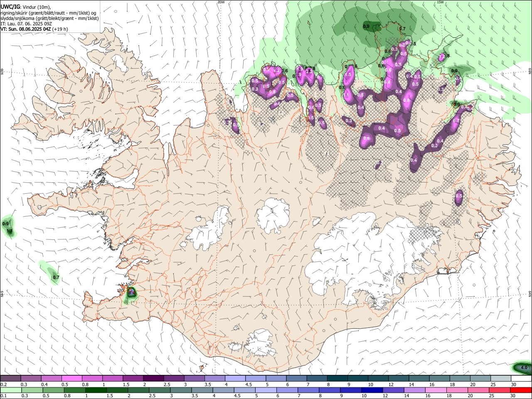Pick the bright magenta 0.5 swatch on snow scale
The width and height of the screenshot is (532, 399).
click(x=71, y=378)
